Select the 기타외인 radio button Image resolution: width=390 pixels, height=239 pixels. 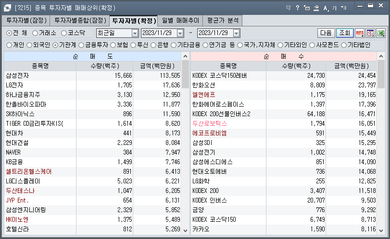280,45
